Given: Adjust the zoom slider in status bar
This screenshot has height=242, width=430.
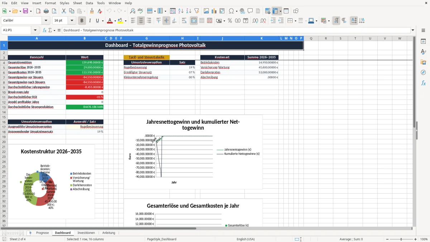Looking at the screenshot, I should (x=401, y=239).
